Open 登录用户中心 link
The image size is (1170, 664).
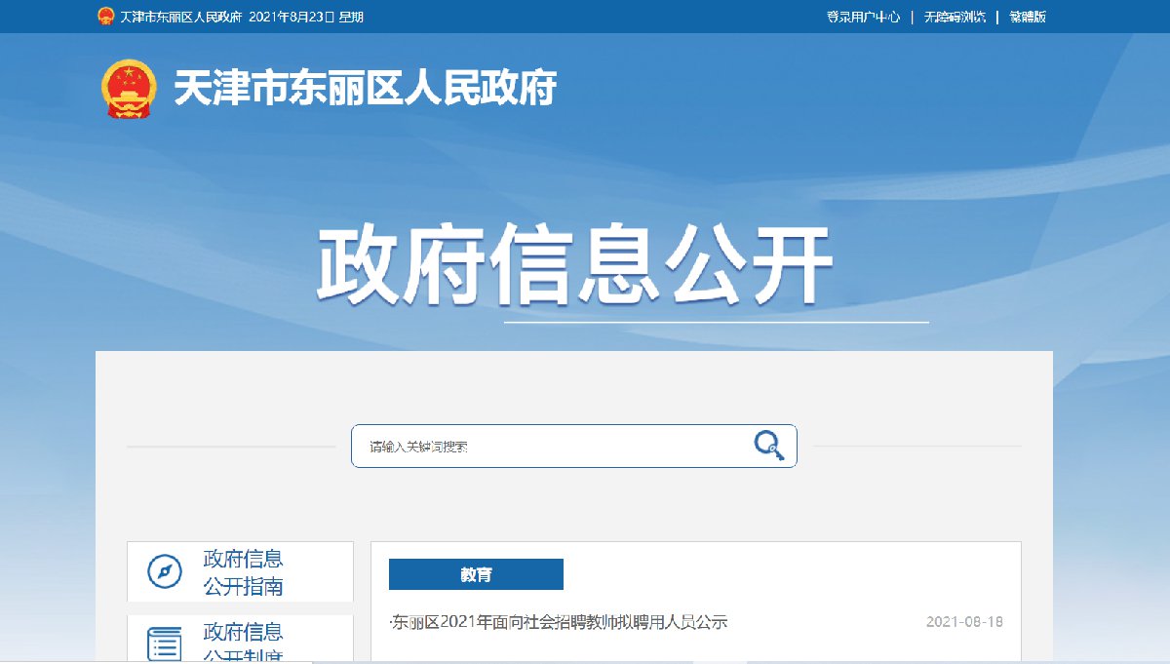[864, 17]
